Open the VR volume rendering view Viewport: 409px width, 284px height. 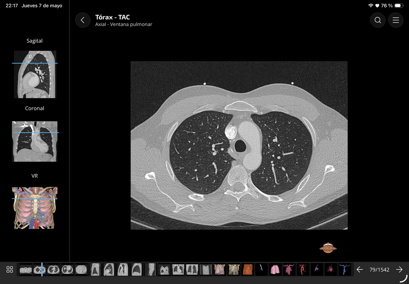(x=35, y=208)
